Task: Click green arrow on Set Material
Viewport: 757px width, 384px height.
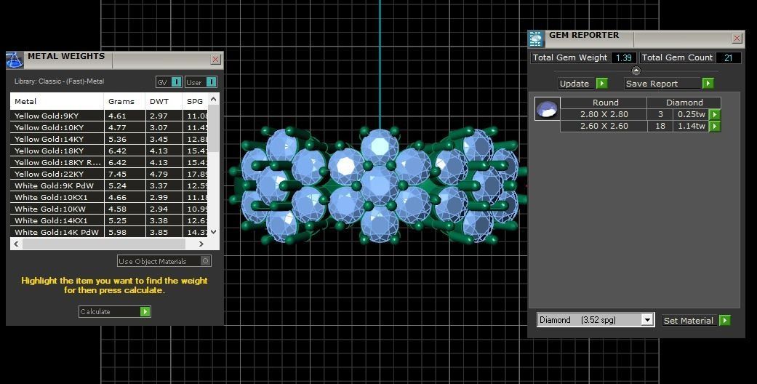Action: click(x=724, y=320)
